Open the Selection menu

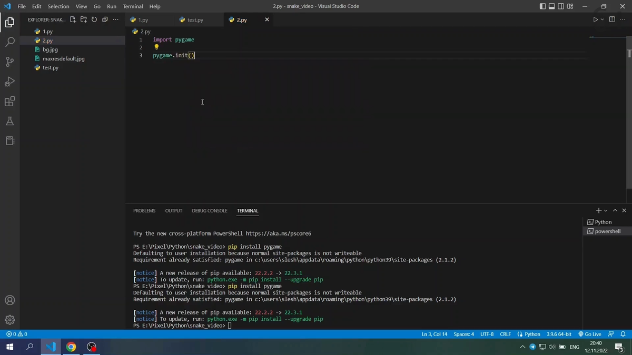pyautogui.click(x=58, y=6)
